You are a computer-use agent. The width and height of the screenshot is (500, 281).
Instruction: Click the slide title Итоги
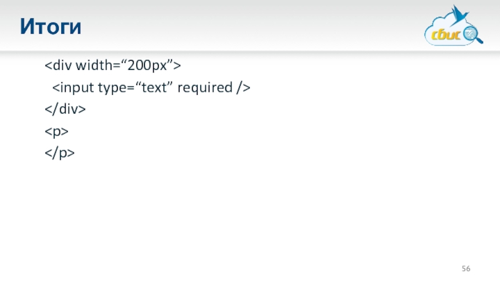(x=51, y=26)
